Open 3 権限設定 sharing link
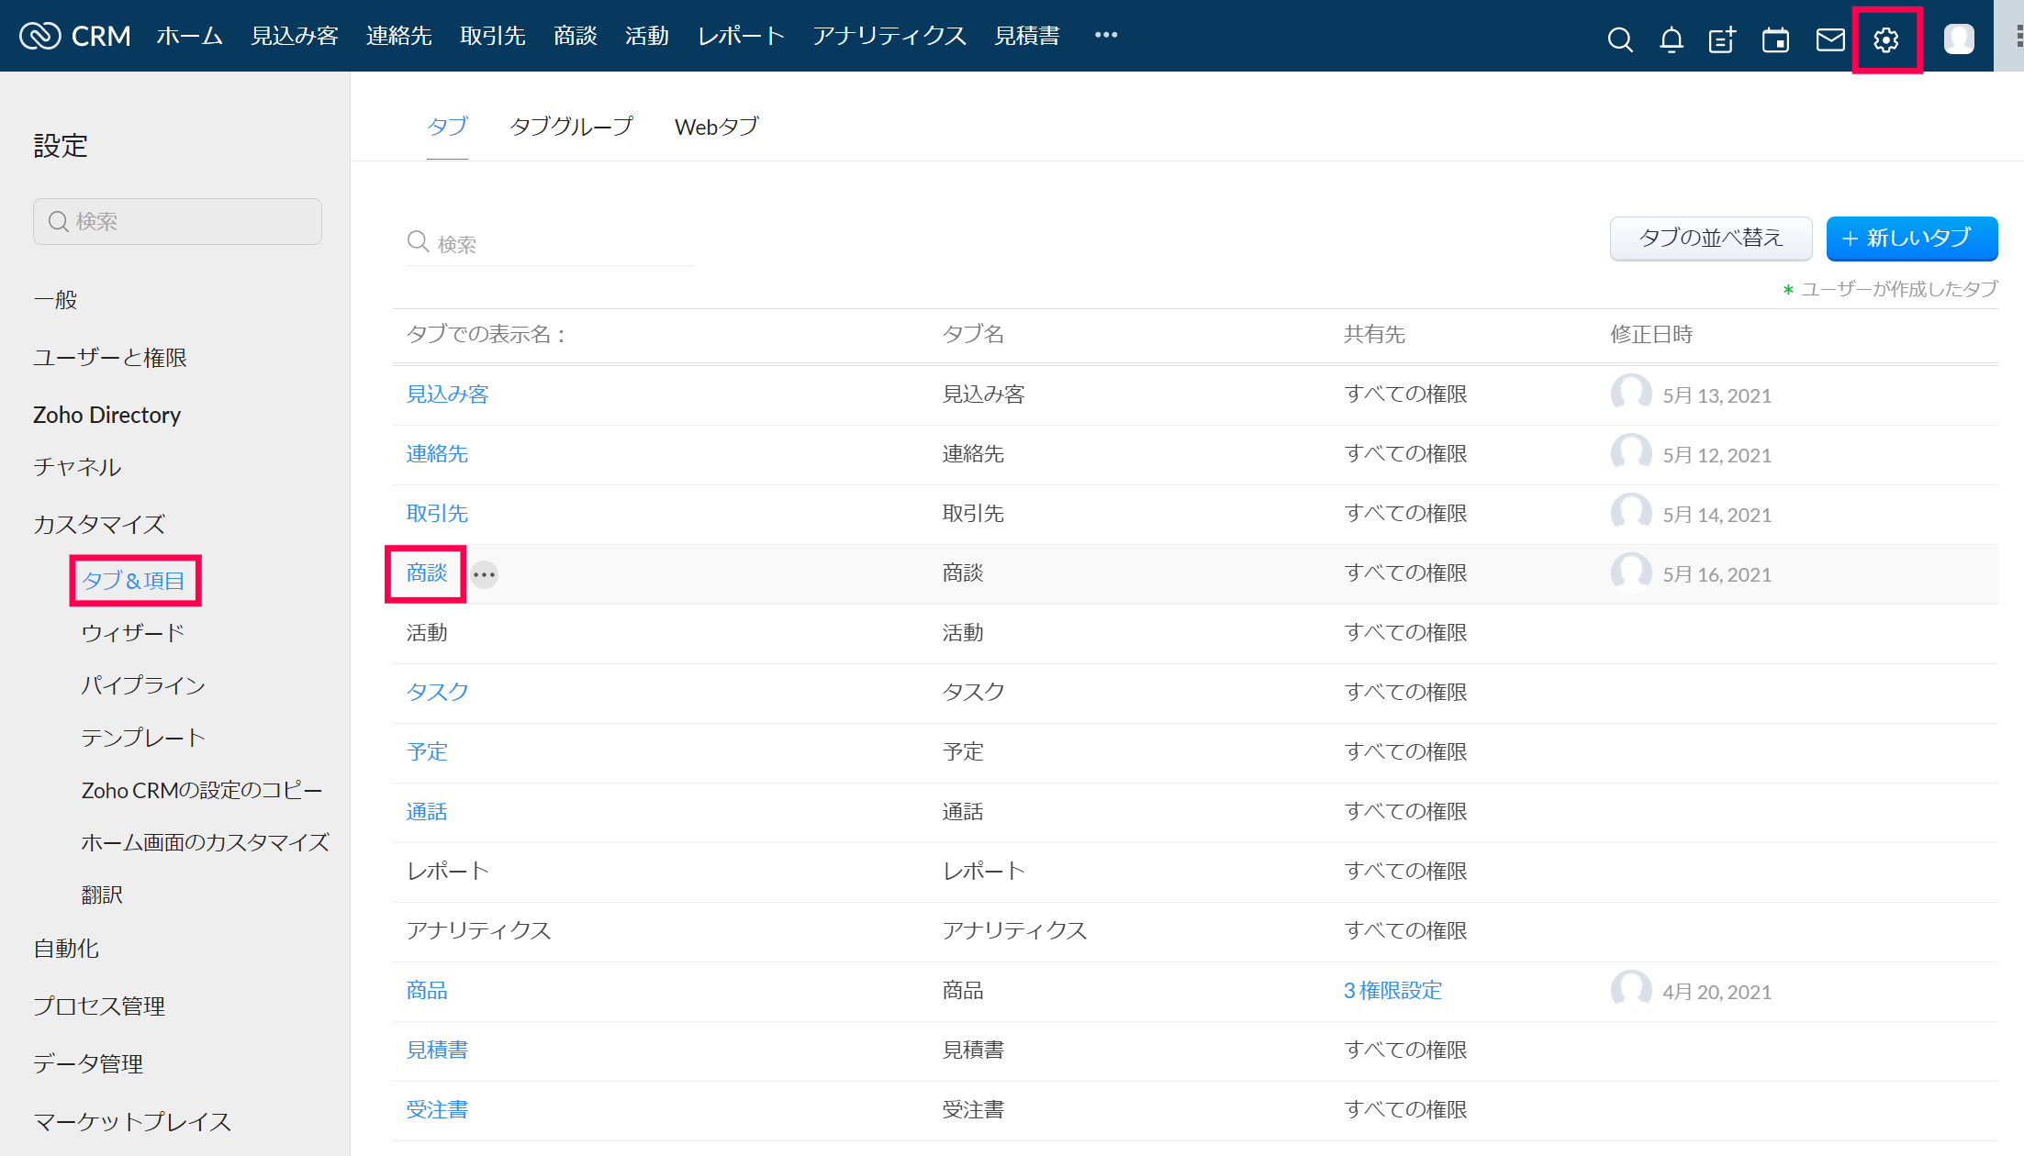 [x=1392, y=991]
